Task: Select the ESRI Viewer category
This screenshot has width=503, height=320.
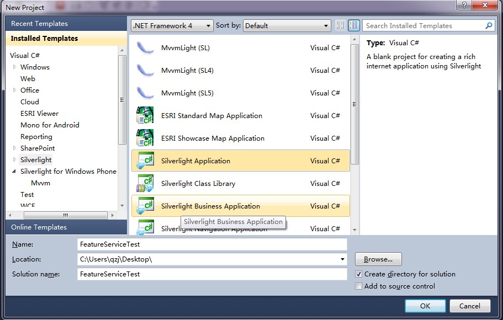Action: 39,113
